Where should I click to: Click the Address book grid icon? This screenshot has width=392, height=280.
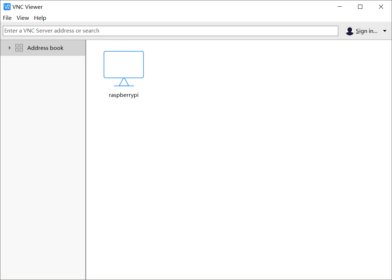(x=19, y=48)
